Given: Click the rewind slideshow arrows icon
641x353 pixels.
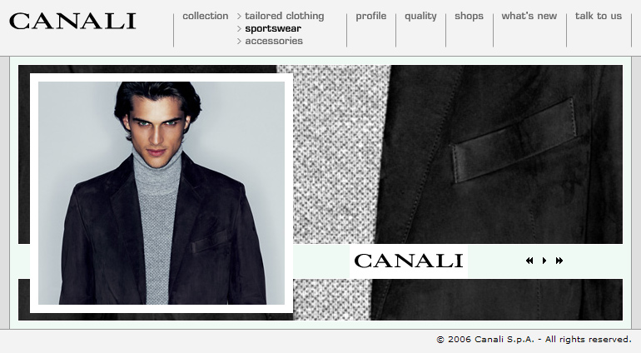Looking at the screenshot, I should click(529, 261).
